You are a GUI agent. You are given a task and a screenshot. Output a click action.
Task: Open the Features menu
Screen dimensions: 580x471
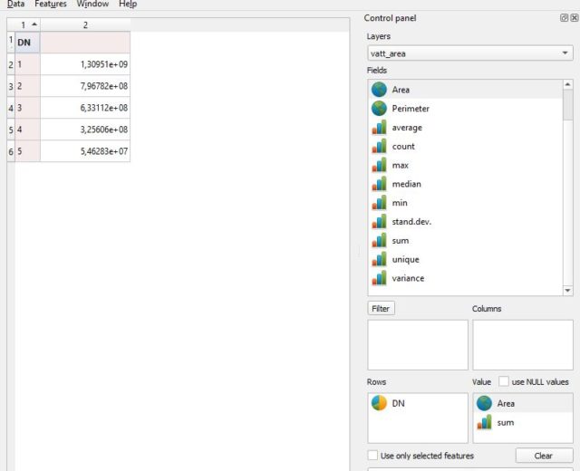tap(51, 5)
